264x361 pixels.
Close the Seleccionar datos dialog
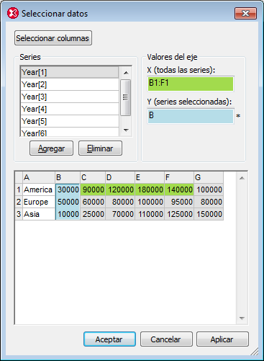coord(245,13)
